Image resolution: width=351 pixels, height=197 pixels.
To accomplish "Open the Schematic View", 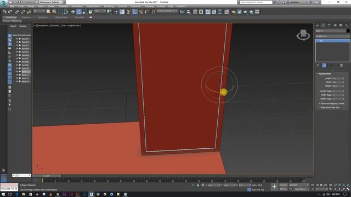I will [220, 12].
